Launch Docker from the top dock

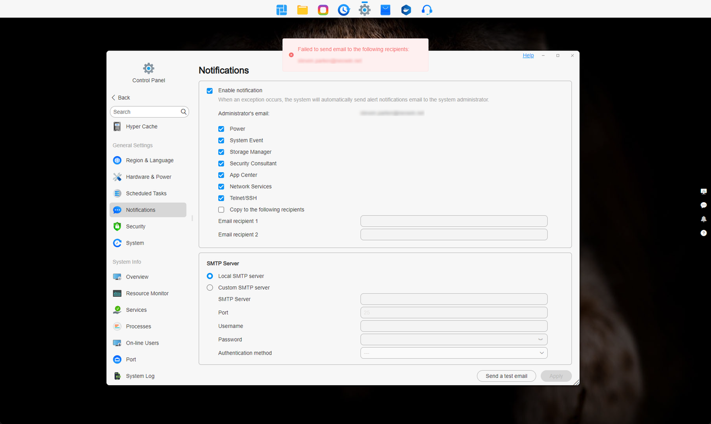pyautogui.click(x=406, y=9)
